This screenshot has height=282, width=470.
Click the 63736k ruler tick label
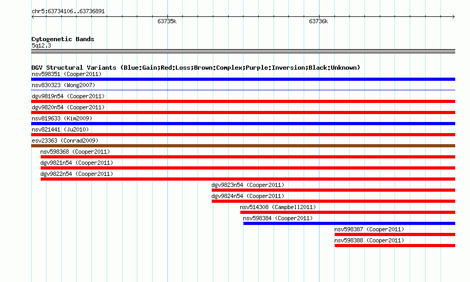point(318,21)
